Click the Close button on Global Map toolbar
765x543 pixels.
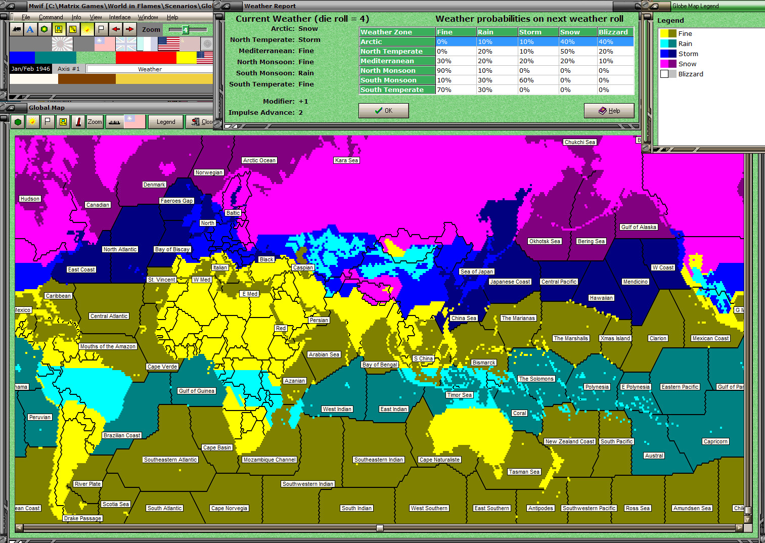200,122
